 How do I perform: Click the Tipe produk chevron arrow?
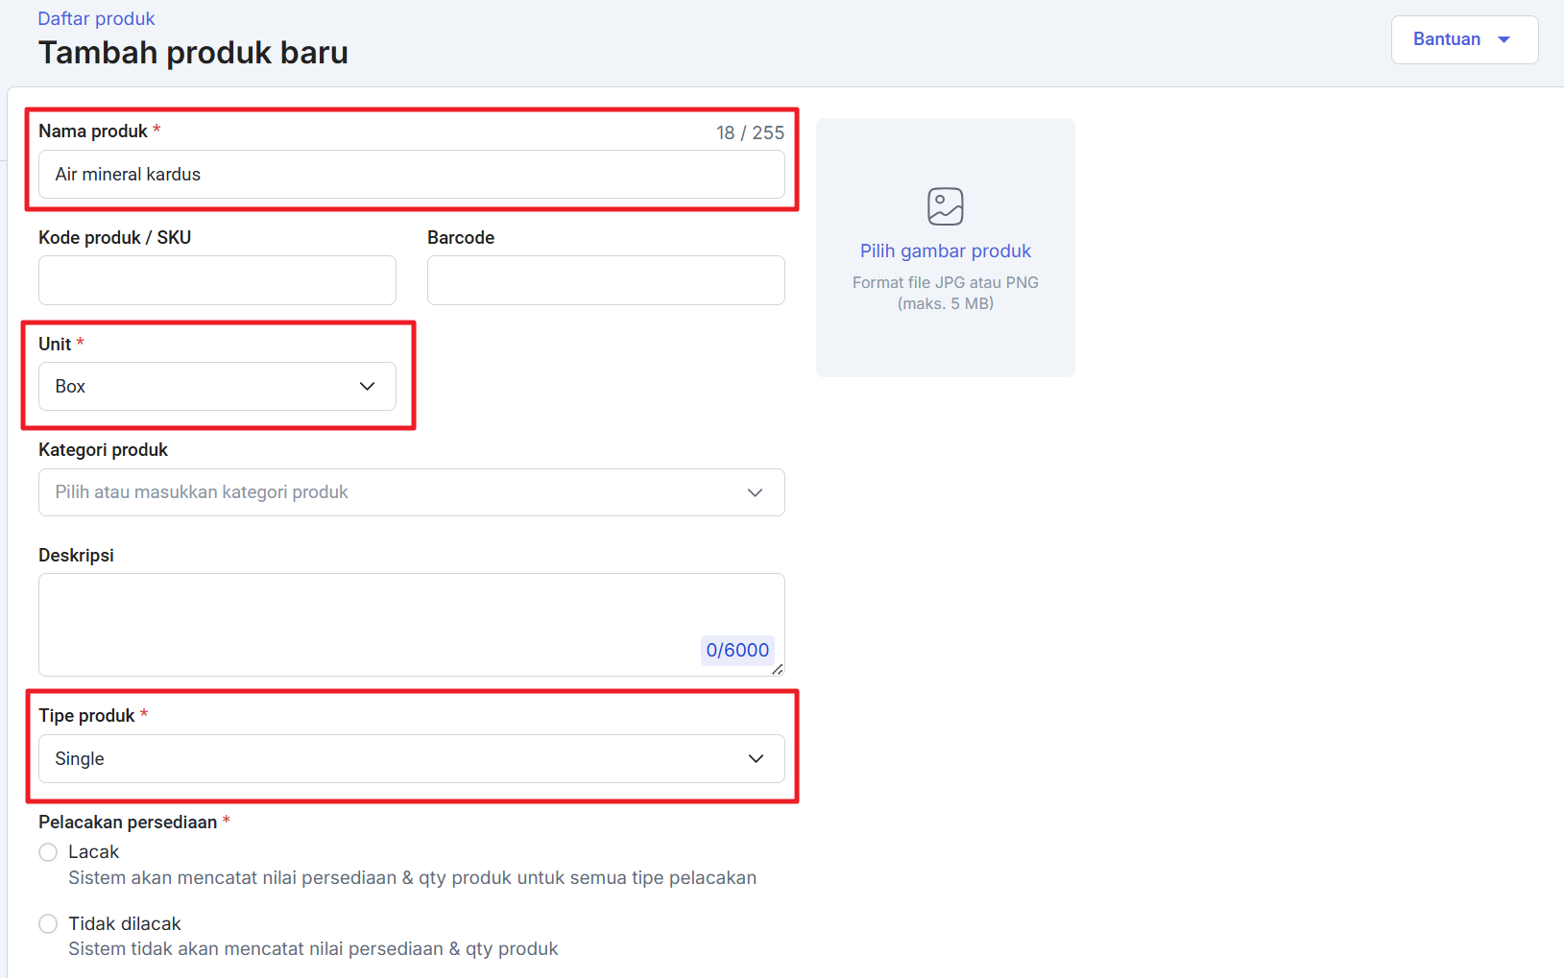[756, 758]
